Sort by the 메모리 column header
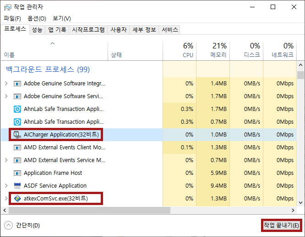 coord(213,51)
